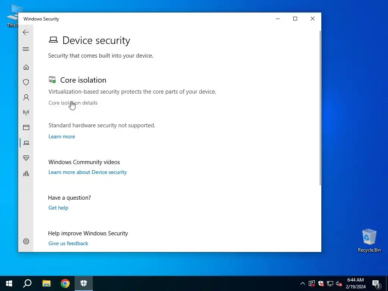Open File Explorer from taskbar

(x=46, y=283)
